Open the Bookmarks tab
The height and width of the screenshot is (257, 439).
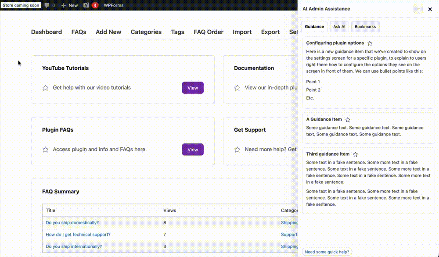[x=365, y=27]
